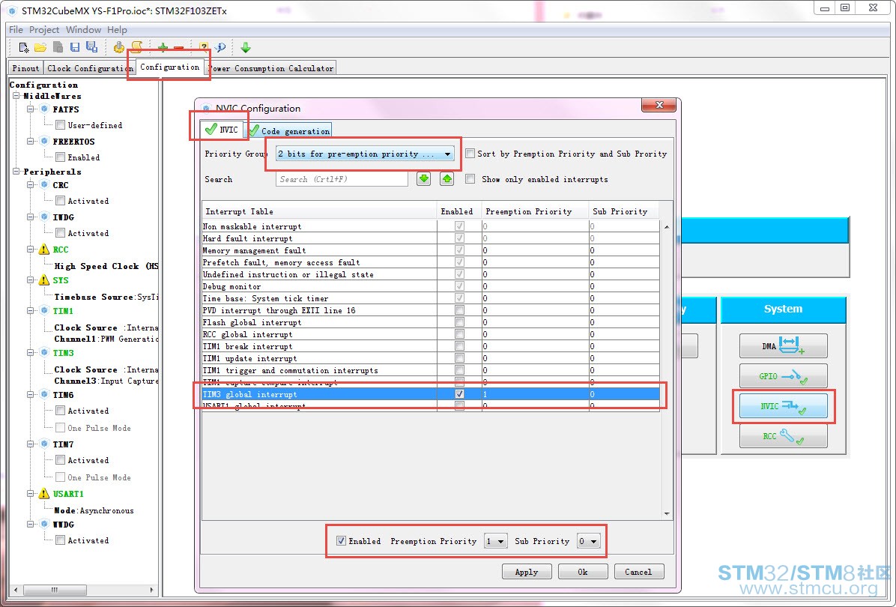Click the Save Project floppy icon
This screenshot has width=896, height=607.
75,47
